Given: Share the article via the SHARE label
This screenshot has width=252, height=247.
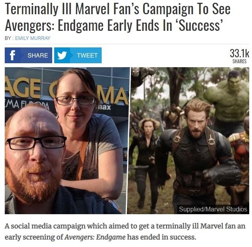Looking at the screenshot, I should 38,55.
